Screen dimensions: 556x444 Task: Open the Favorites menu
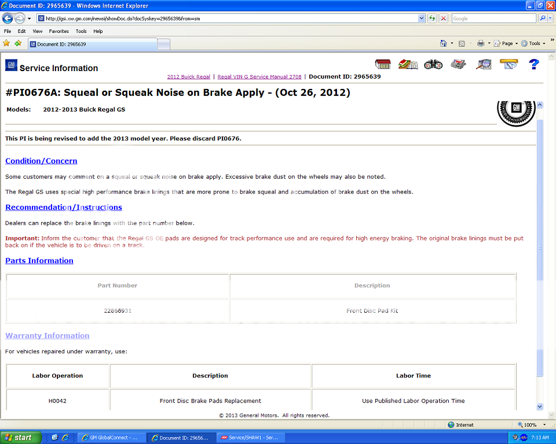coord(58,31)
